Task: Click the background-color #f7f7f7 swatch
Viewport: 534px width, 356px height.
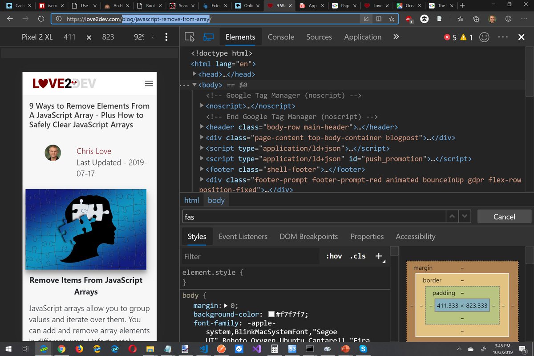Action: click(271, 315)
